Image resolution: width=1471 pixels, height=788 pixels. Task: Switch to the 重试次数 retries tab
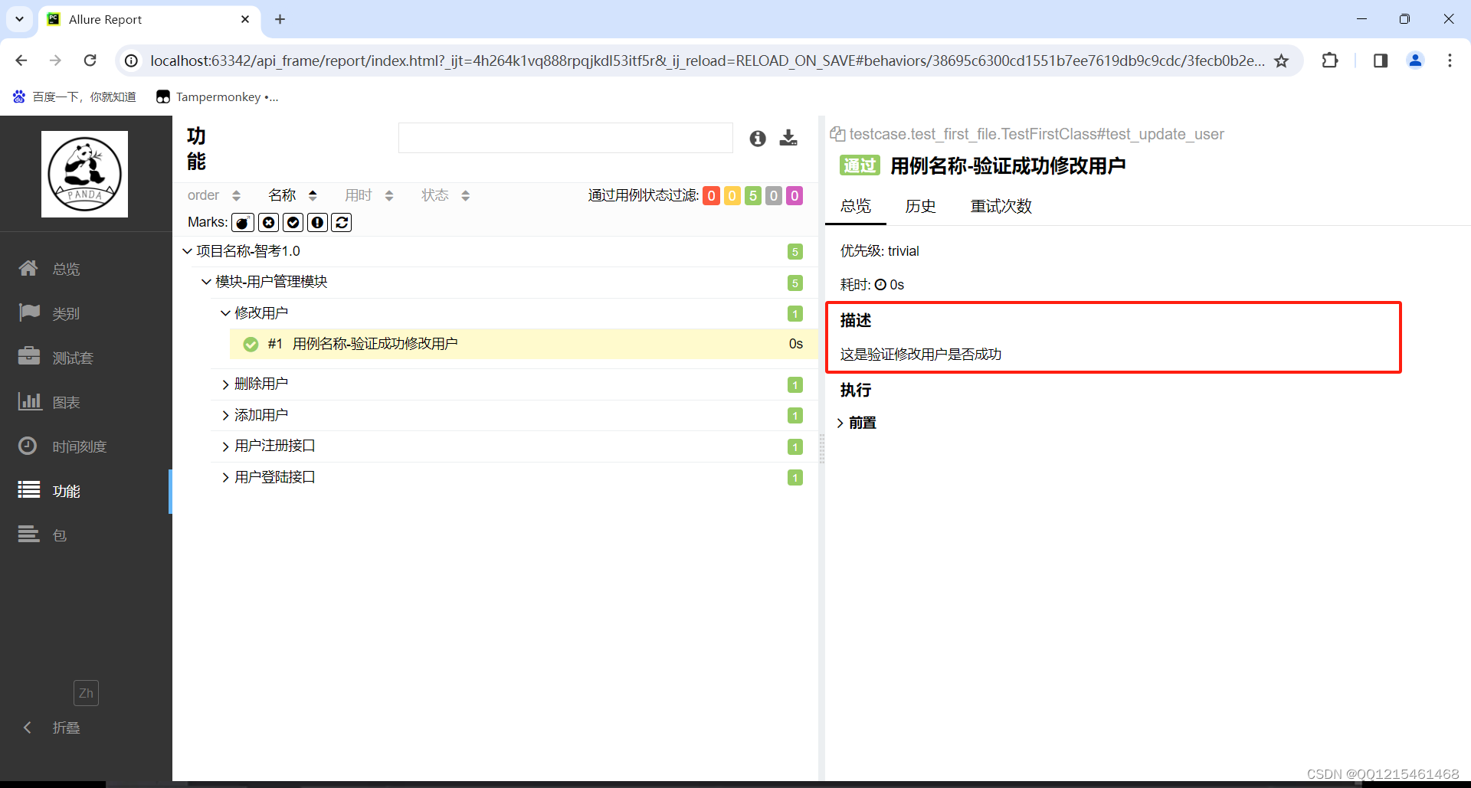(x=1001, y=206)
